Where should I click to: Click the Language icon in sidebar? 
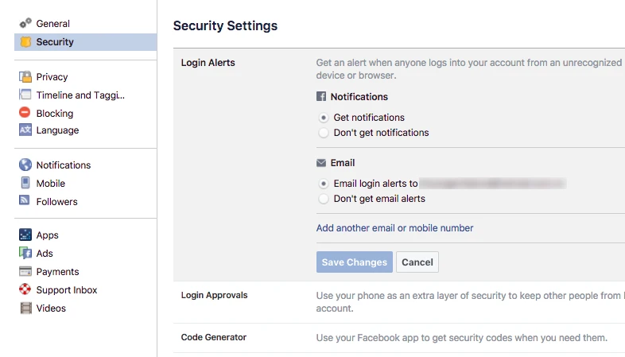[25, 130]
